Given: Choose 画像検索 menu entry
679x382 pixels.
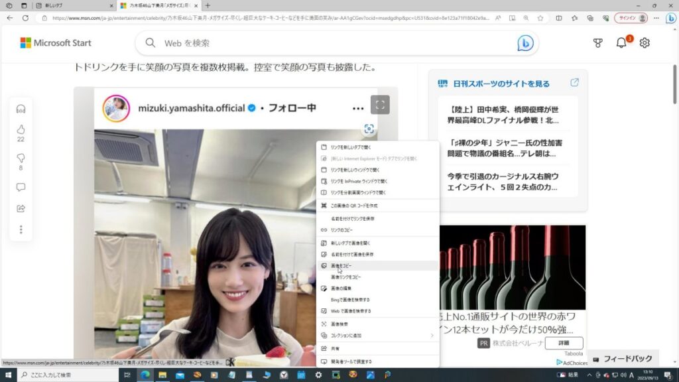Looking at the screenshot, I should click(x=377, y=324).
